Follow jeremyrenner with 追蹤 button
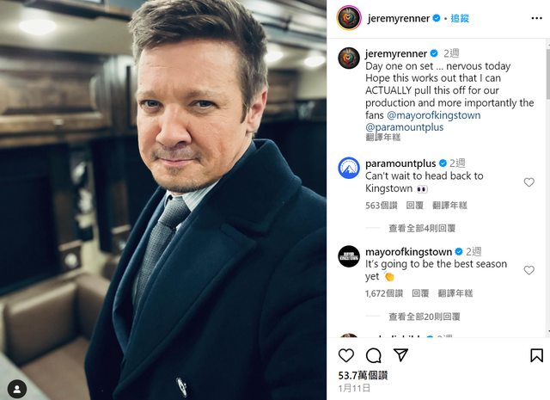 460,18
